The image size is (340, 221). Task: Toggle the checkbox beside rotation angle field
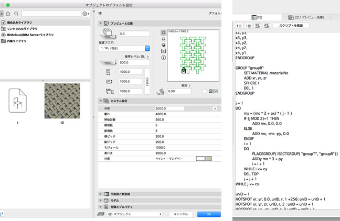point(205,91)
